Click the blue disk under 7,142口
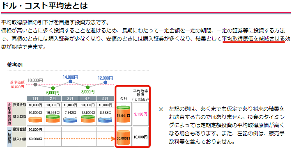 tap(70, 119)
